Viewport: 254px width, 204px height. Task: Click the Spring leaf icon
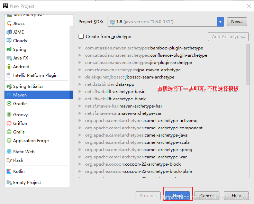[x=9, y=49]
